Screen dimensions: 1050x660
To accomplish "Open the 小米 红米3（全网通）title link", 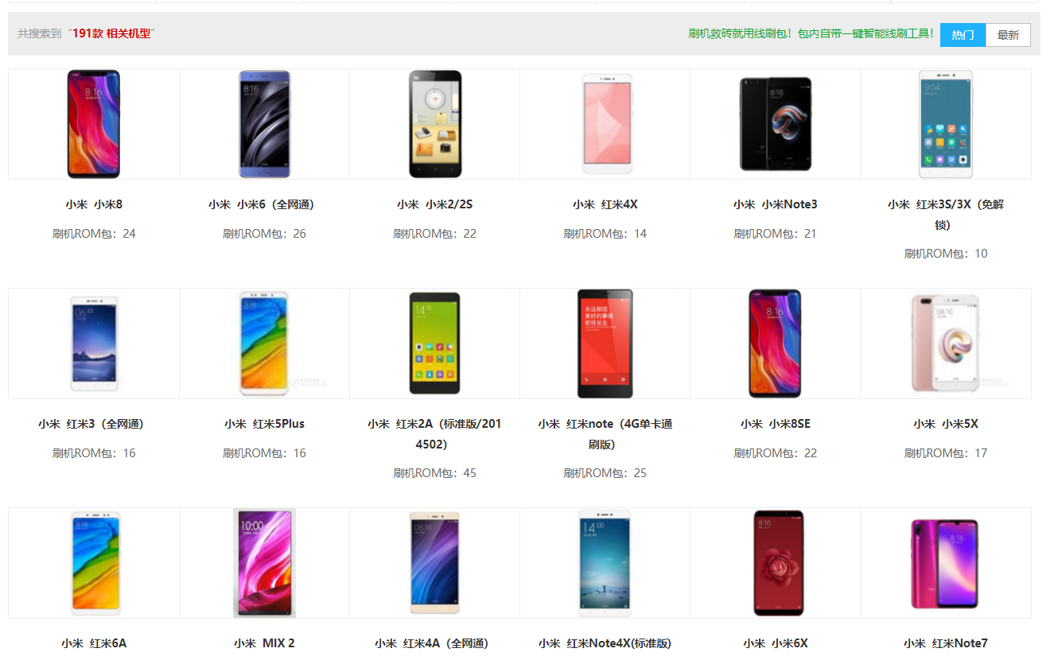I will (x=94, y=424).
